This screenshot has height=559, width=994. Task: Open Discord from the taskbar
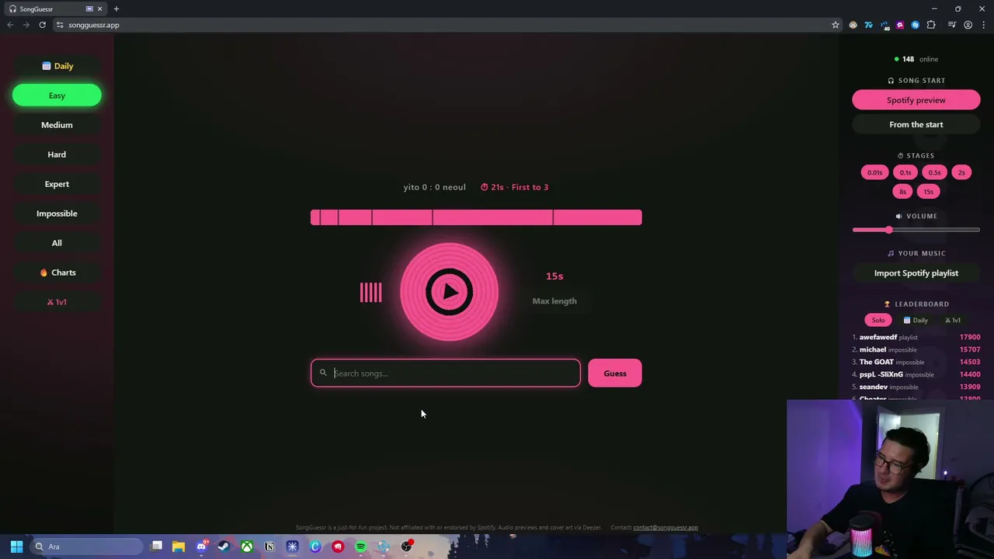click(202, 547)
